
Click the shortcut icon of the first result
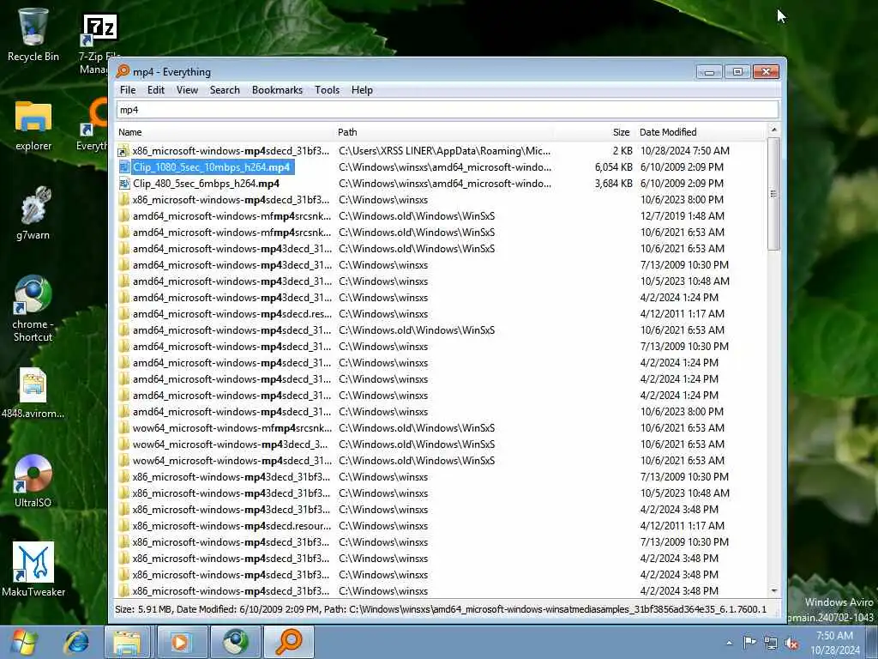coord(123,151)
